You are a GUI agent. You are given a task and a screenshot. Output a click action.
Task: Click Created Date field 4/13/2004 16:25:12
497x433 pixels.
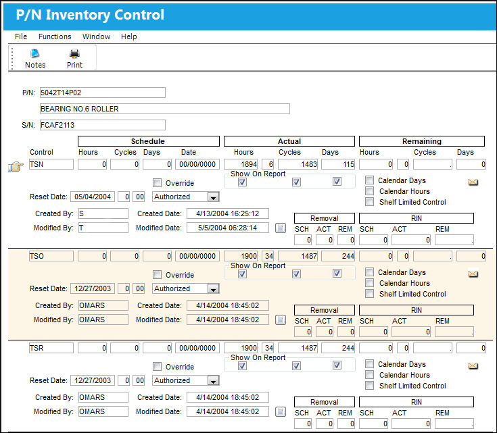click(x=228, y=213)
